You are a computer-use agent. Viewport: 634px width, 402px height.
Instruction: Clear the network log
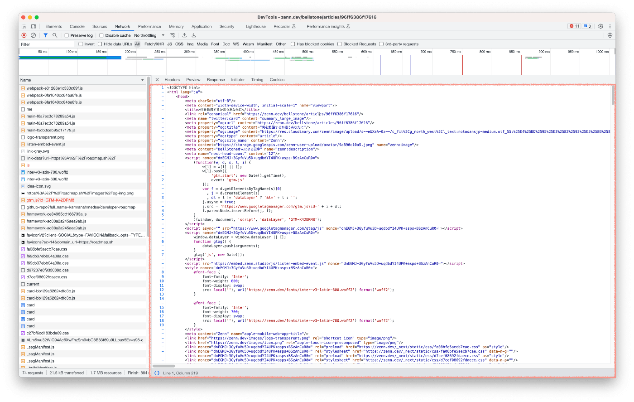click(x=33, y=35)
